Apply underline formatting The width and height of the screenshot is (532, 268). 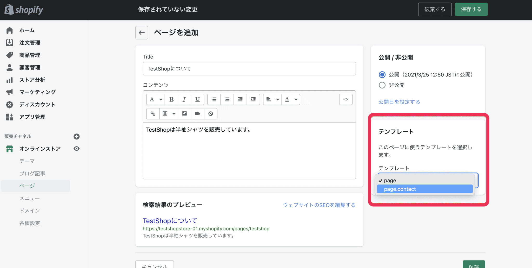click(197, 99)
